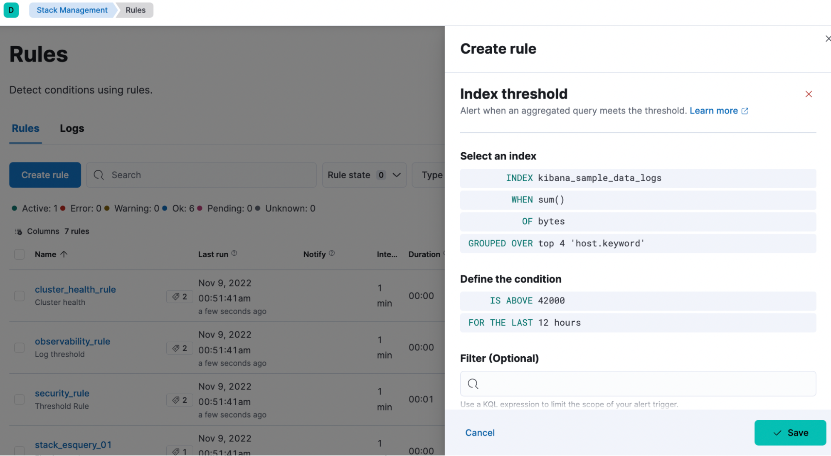Click the help icon next to Last run
The width and height of the screenshot is (831, 456).
(234, 253)
